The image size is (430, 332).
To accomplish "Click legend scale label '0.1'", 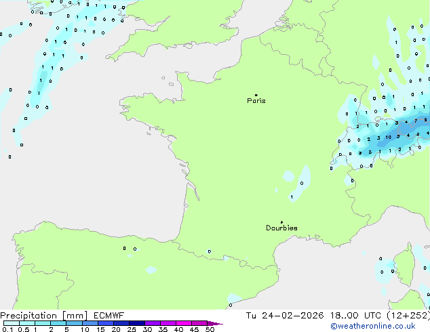I will (7, 329).
